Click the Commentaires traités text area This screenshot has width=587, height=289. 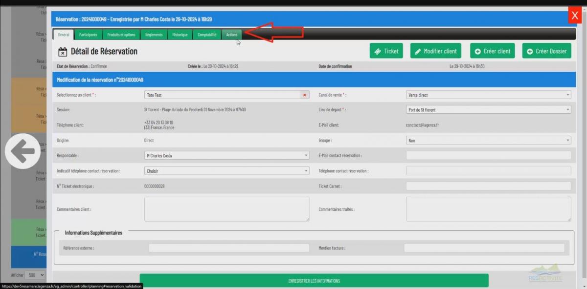tap(489, 209)
